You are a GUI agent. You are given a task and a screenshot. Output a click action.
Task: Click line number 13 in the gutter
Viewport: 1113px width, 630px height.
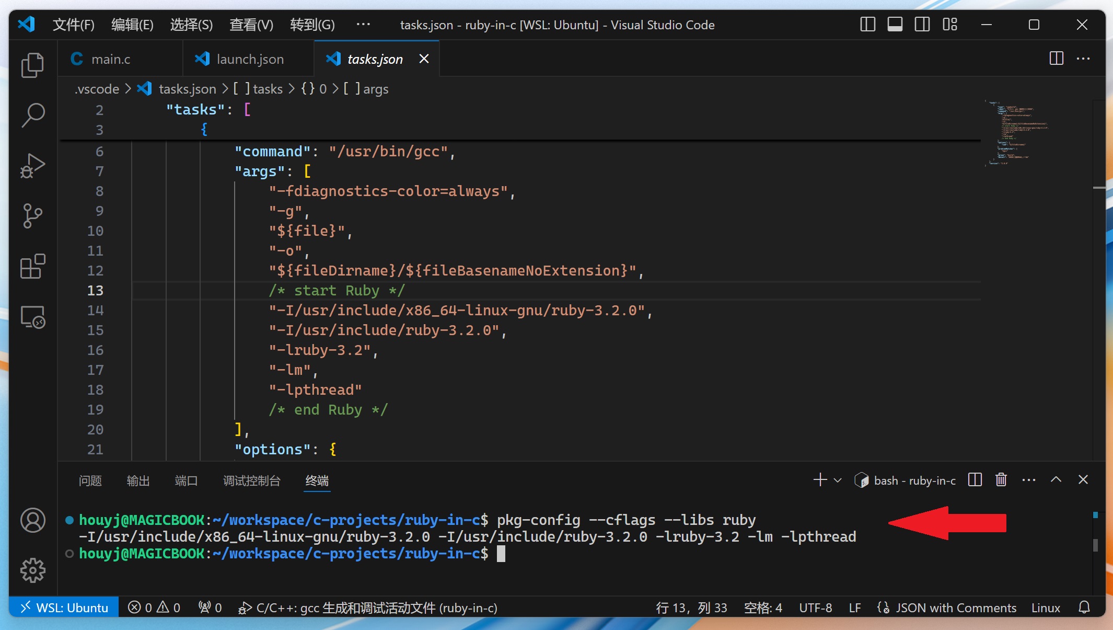pos(95,291)
